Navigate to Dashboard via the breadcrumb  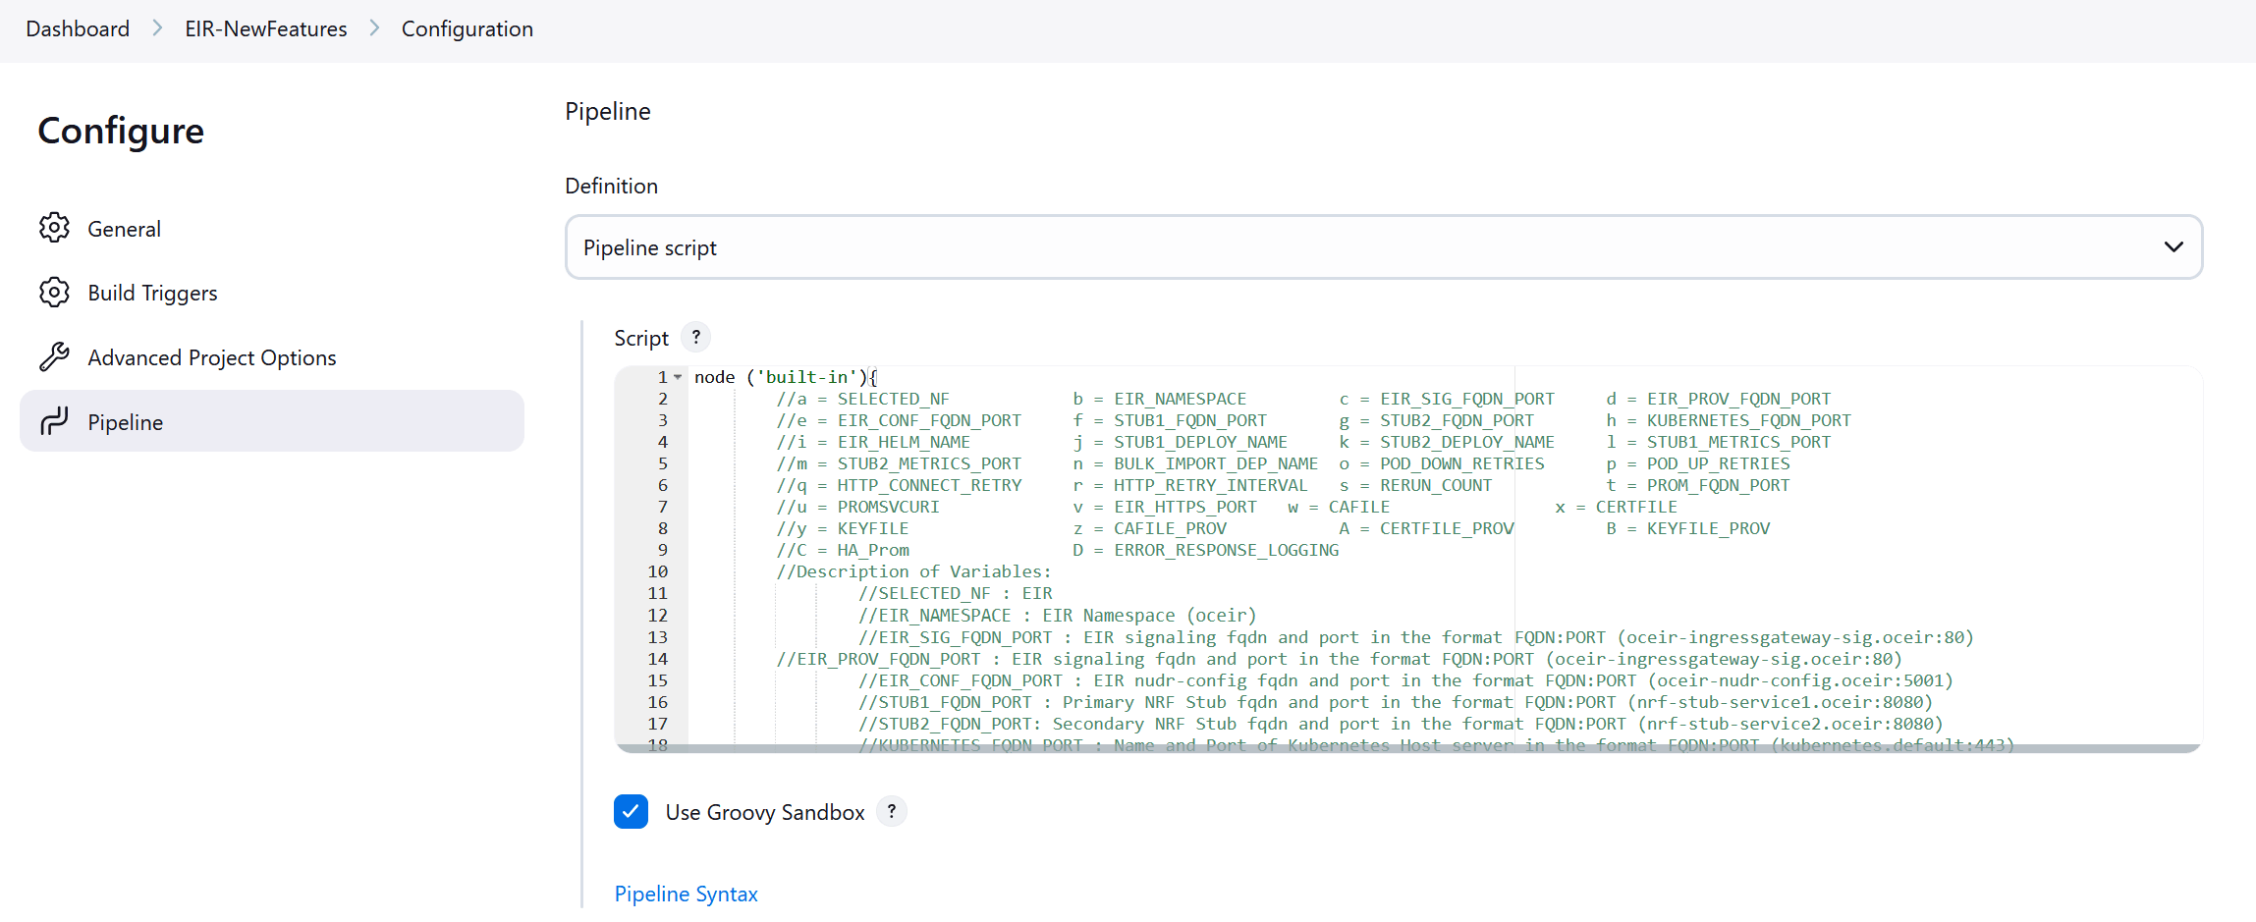pyautogui.click(x=78, y=28)
